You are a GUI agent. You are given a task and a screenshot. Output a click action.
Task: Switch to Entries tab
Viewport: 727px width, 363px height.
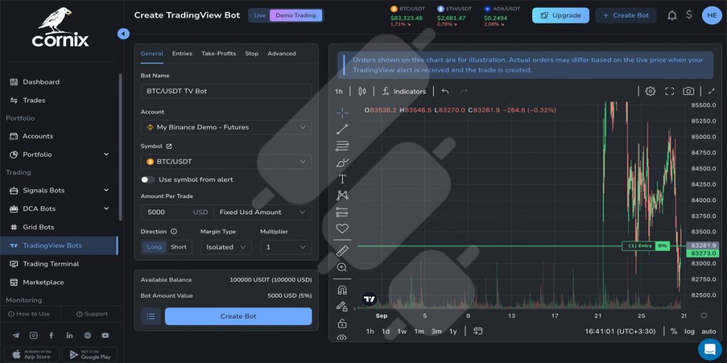click(x=182, y=54)
